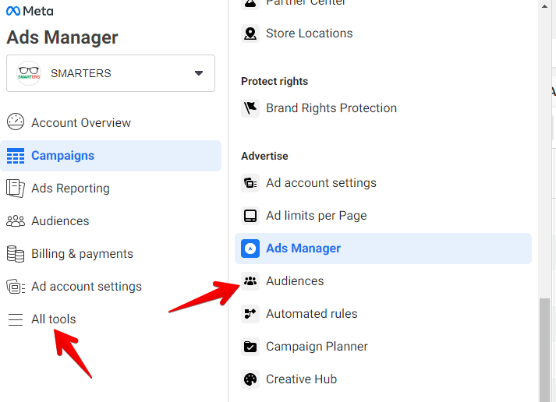Click the Ads Reporting document icon

[x=16, y=189]
